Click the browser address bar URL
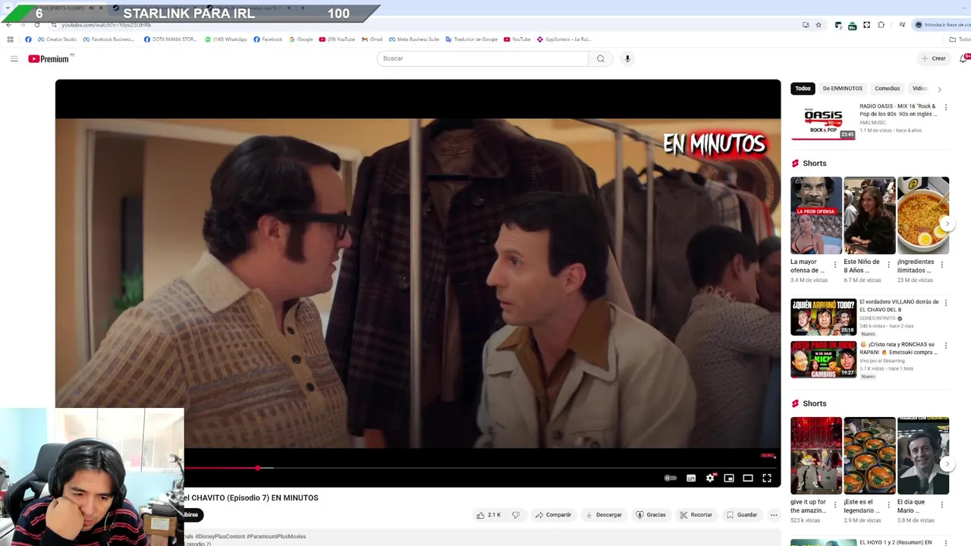 [x=106, y=25]
